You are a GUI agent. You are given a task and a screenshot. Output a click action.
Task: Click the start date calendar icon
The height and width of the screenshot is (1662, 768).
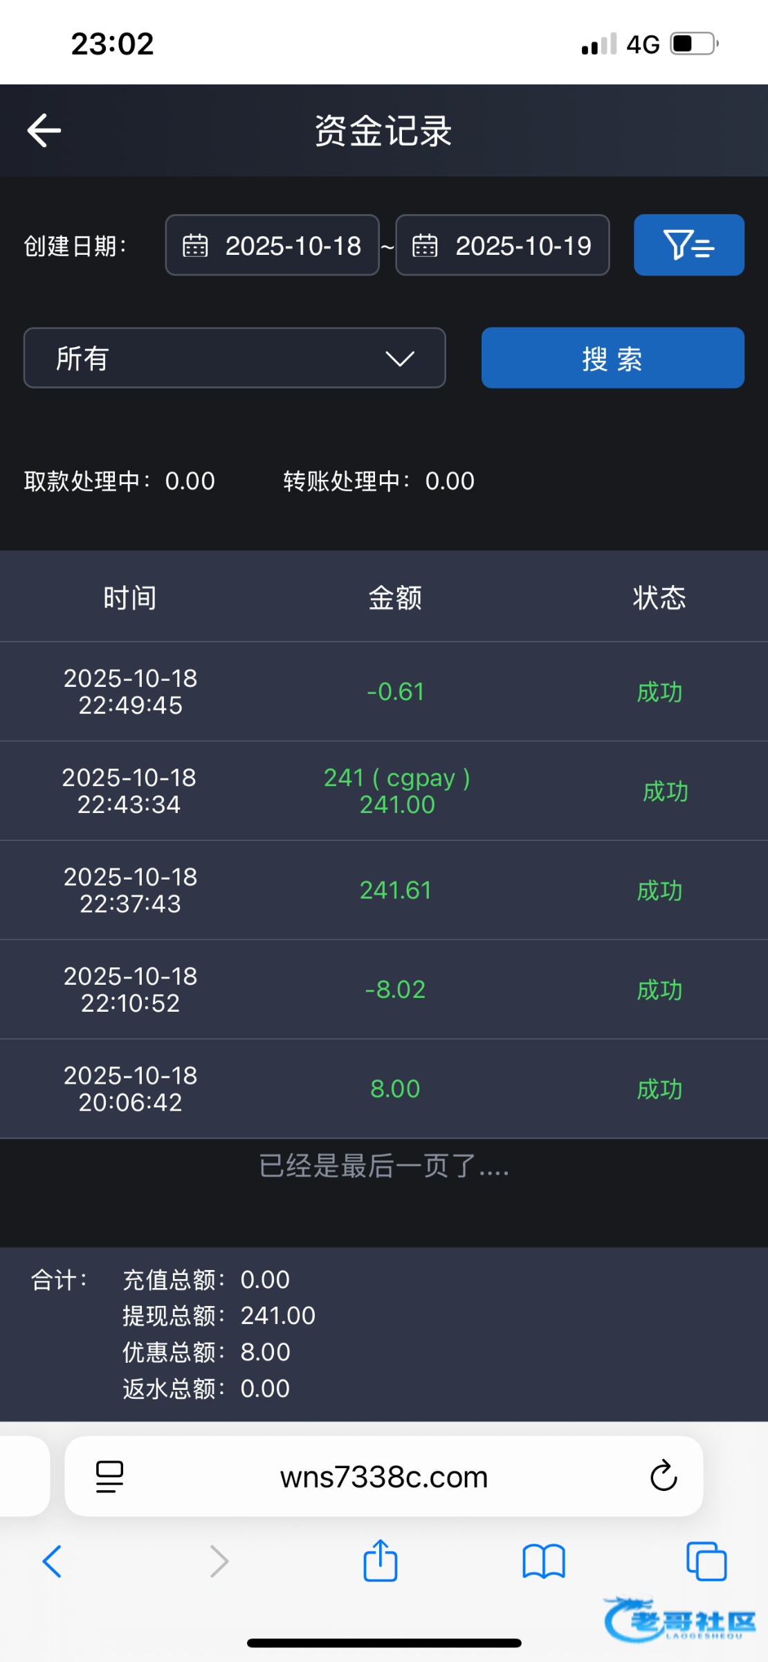point(195,246)
